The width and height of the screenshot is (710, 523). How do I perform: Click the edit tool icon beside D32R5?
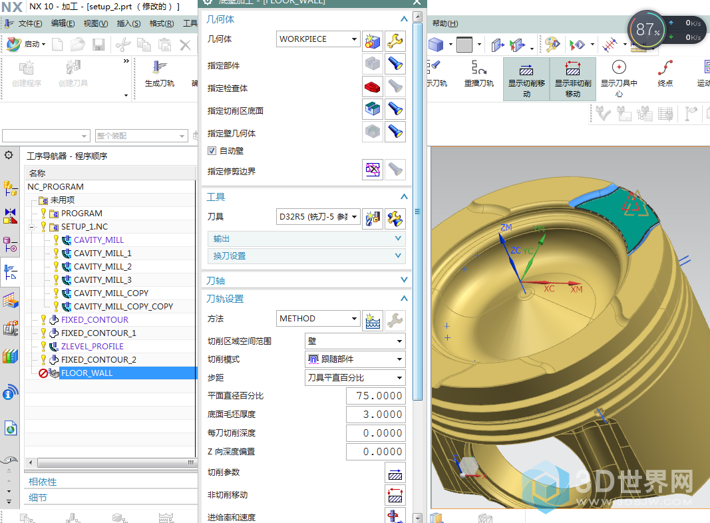pyautogui.click(x=395, y=219)
